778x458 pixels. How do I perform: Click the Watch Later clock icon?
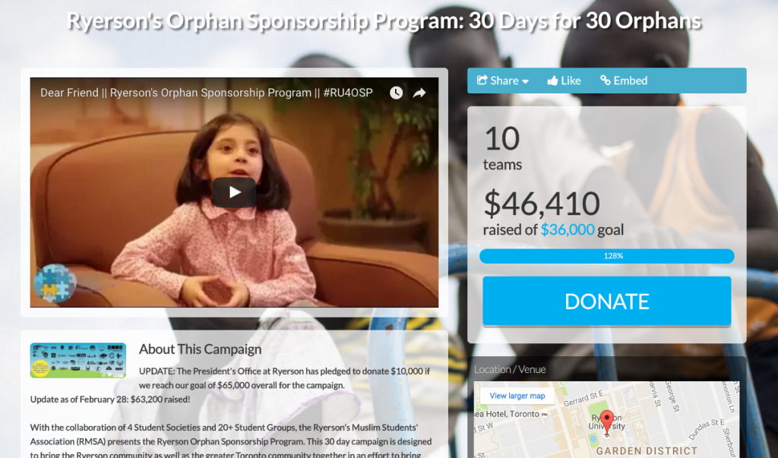(x=396, y=93)
